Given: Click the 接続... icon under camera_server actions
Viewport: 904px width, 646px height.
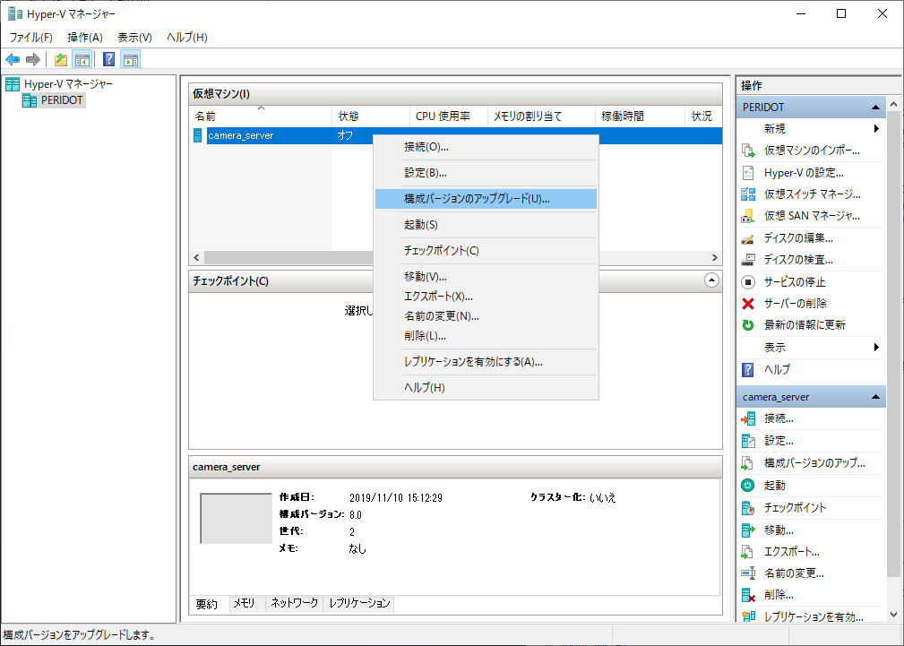Looking at the screenshot, I should pyautogui.click(x=748, y=419).
